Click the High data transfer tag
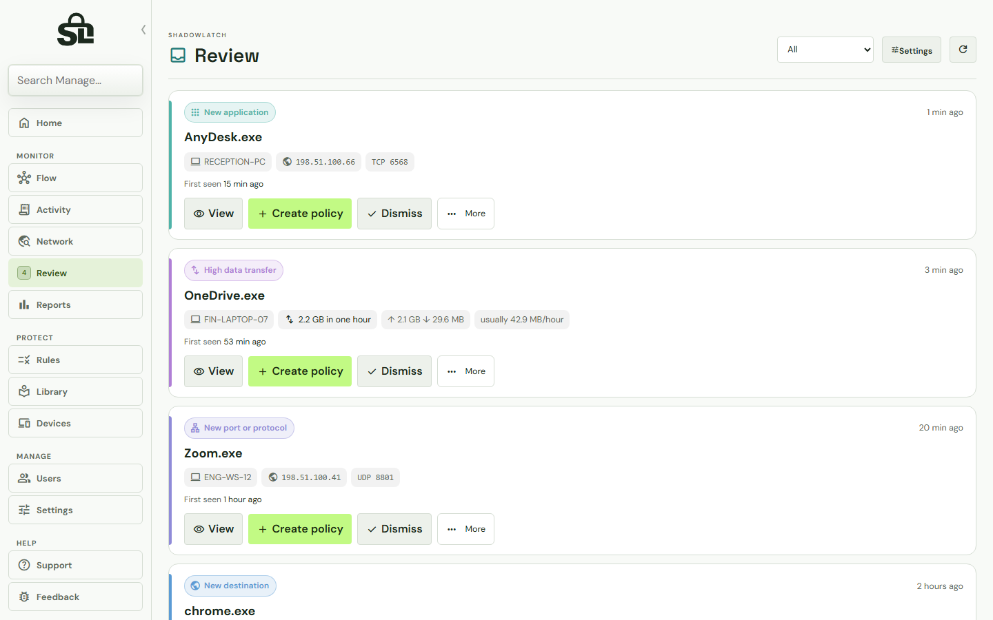Image resolution: width=993 pixels, height=620 pixels. 234,270
